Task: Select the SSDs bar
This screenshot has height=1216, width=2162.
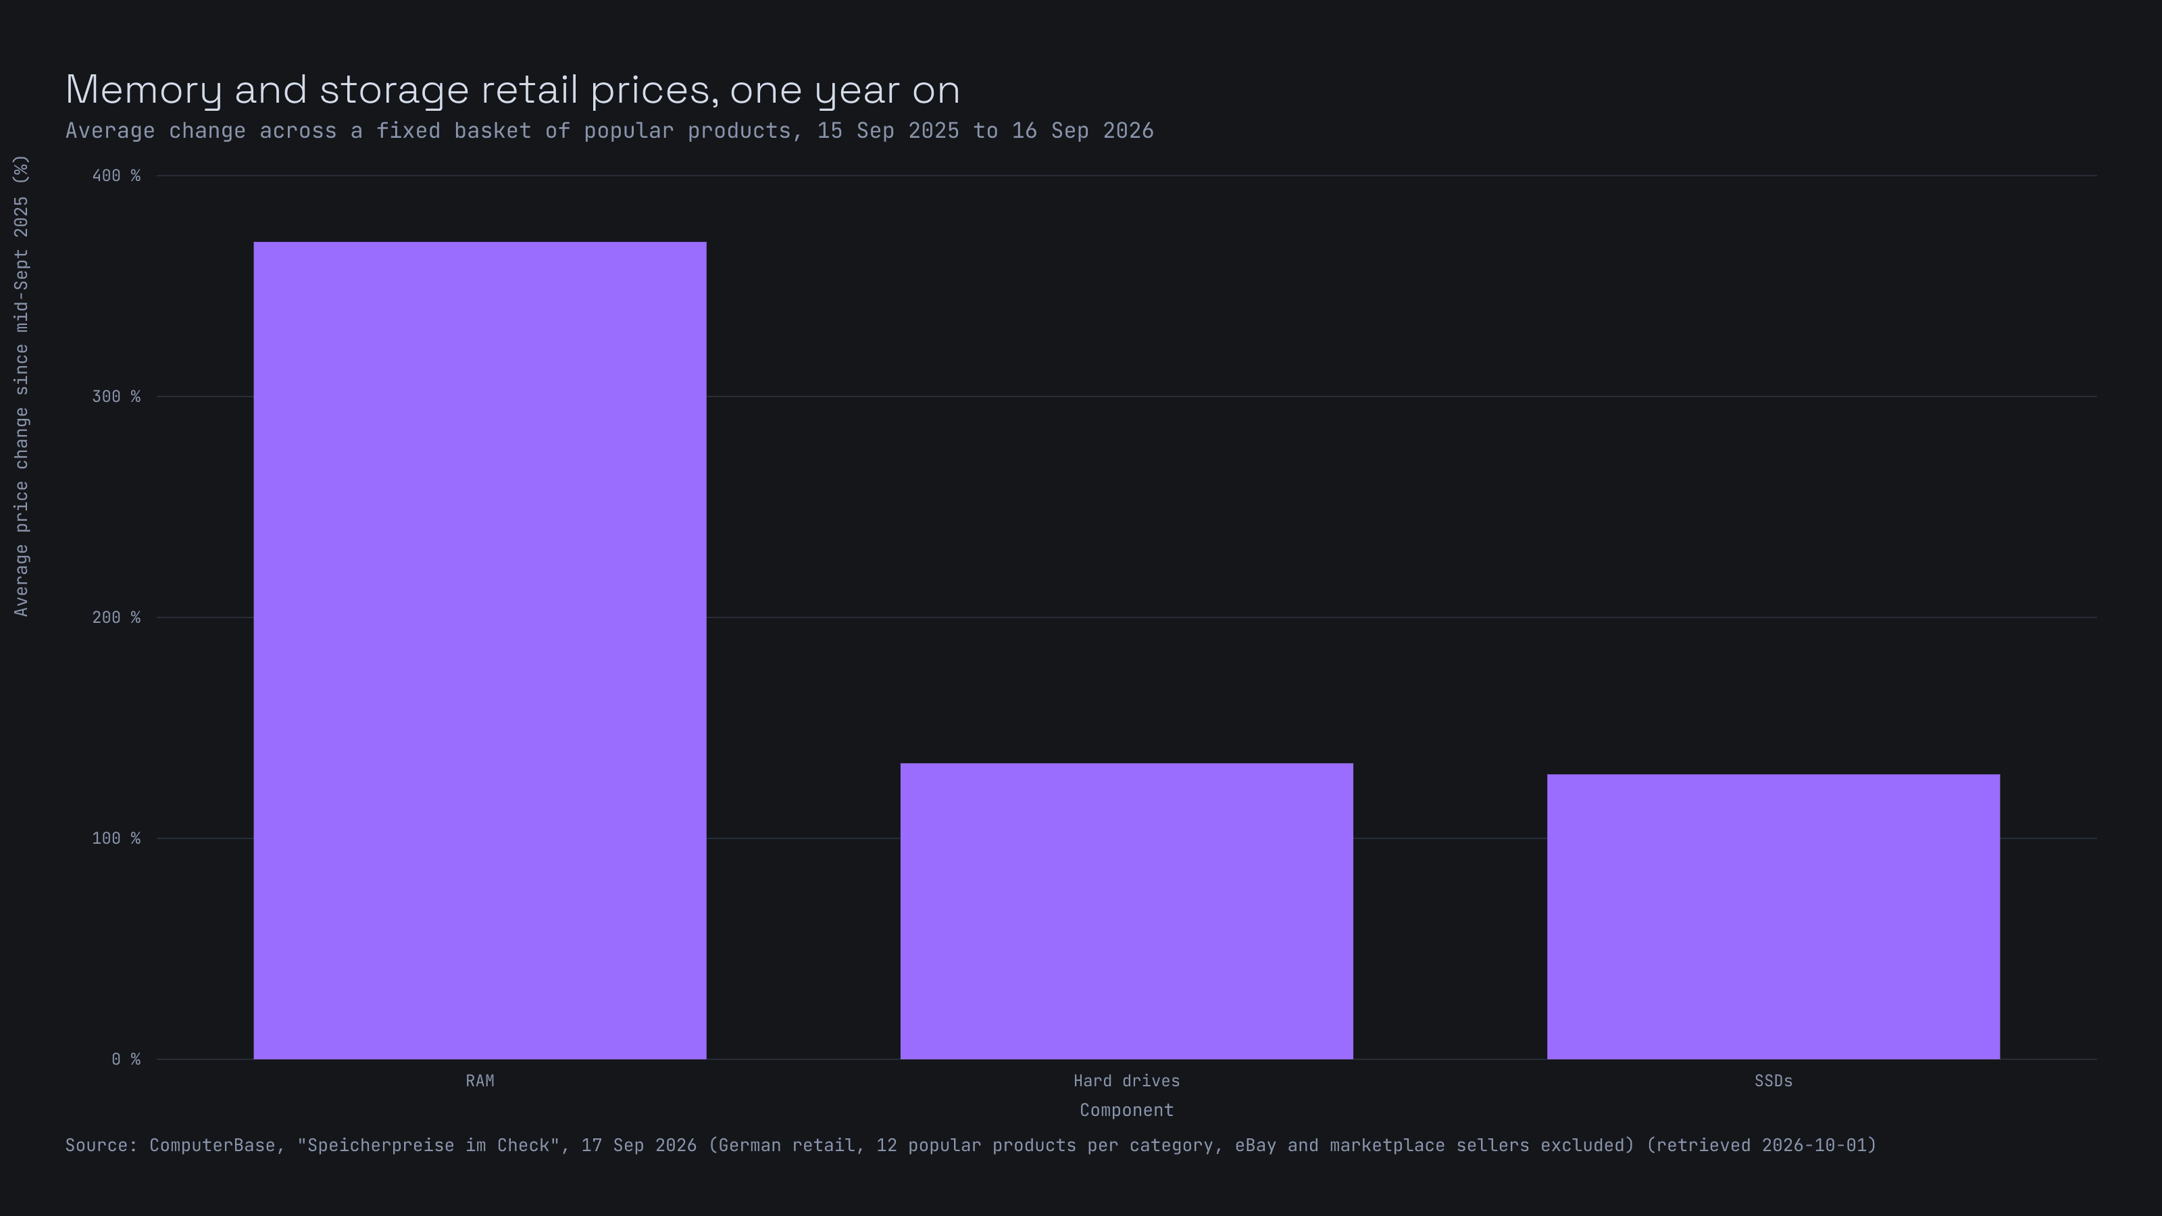Action: [1774, 917]
